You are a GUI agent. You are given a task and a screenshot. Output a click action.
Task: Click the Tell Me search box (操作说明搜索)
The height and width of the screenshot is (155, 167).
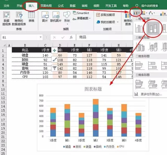(150, 6)
